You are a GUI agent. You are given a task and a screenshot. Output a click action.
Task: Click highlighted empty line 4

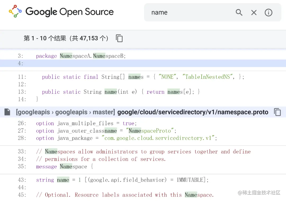pos(143,63)
